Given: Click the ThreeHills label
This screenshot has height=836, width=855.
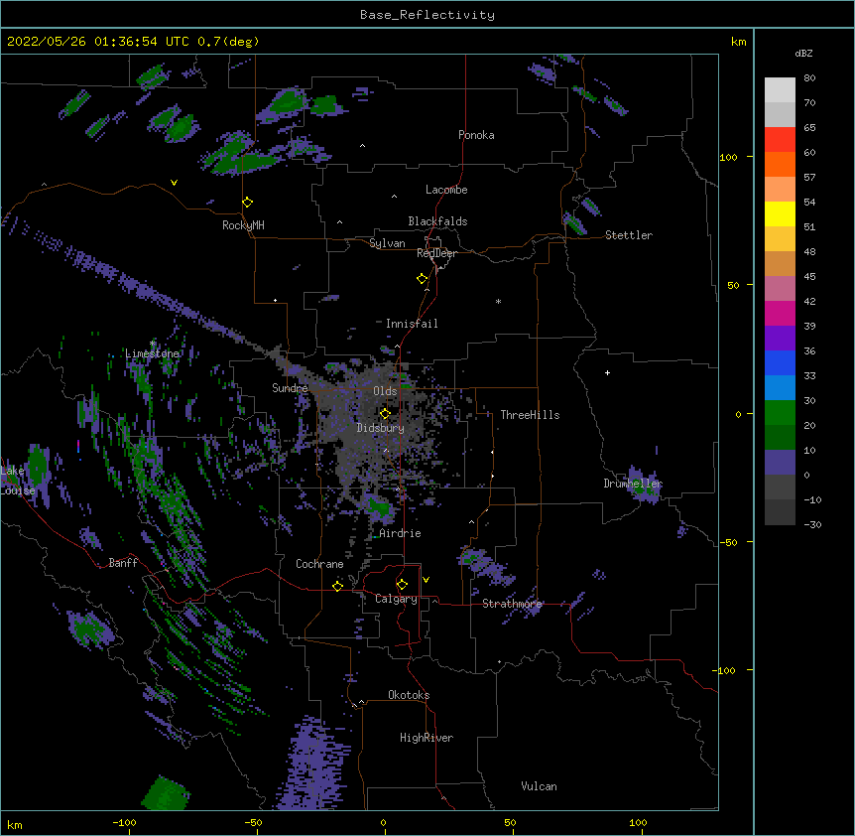Looking at the screenshot, I should click(530, 415).
